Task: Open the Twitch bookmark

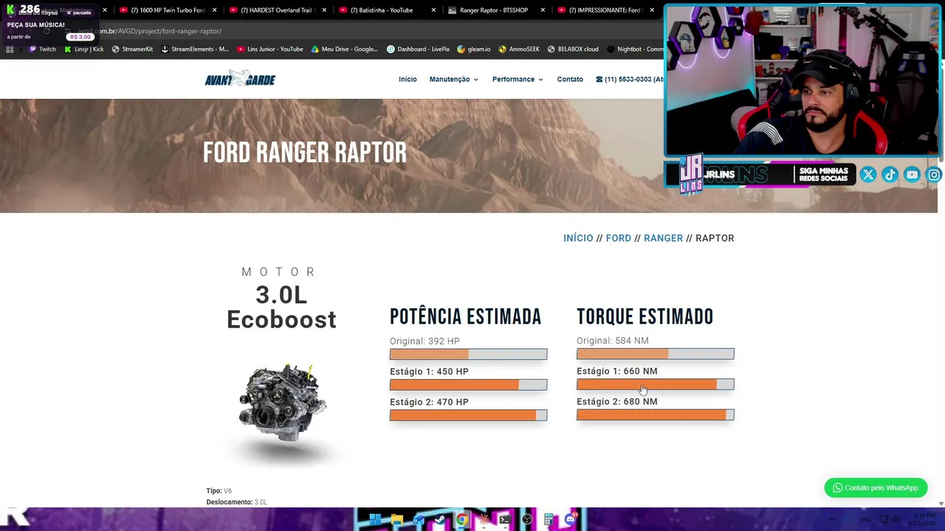Action: click(42, 49)
